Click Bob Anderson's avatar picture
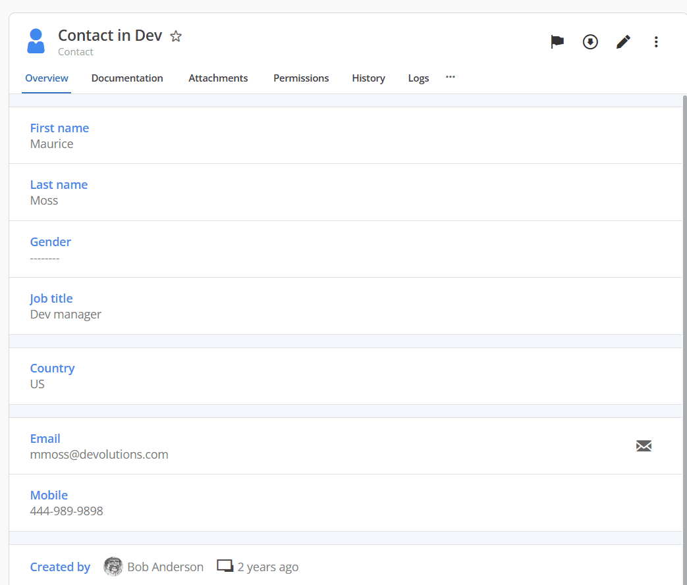The height and width of the screenshot is (585, 687). tap(113, 567)
